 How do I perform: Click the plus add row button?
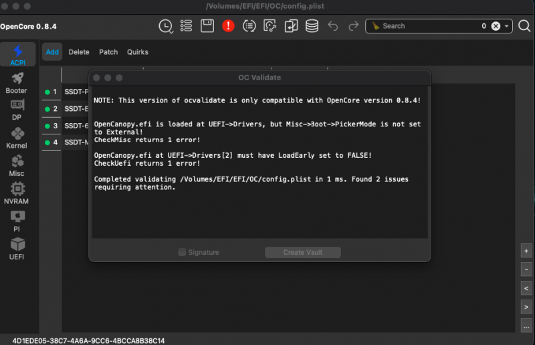pos(526,251)
